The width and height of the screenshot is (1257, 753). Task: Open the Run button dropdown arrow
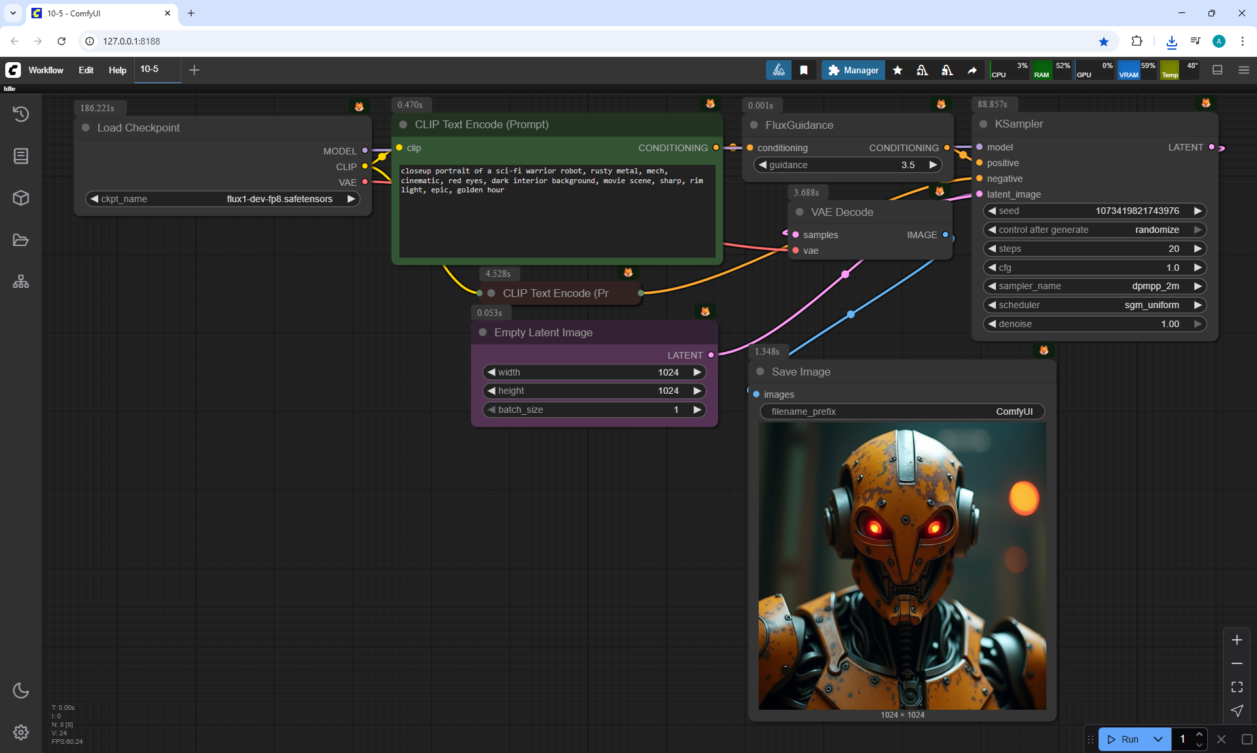[x=1157, y=739]
